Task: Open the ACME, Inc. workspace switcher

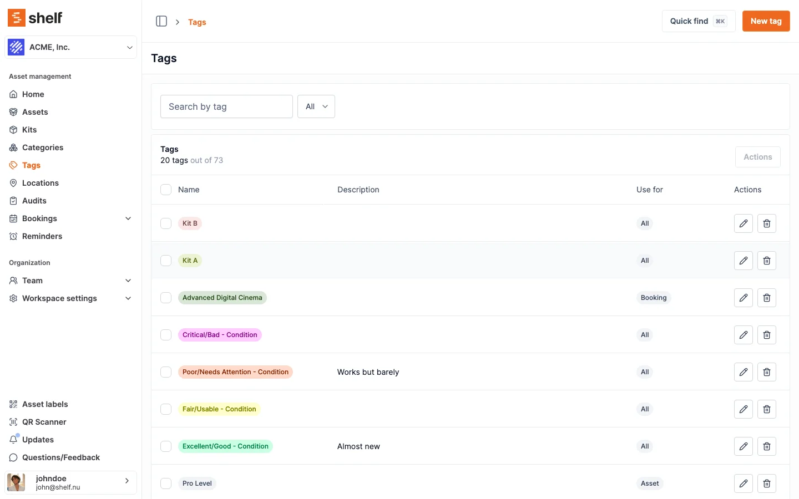Action: point(70,47)
